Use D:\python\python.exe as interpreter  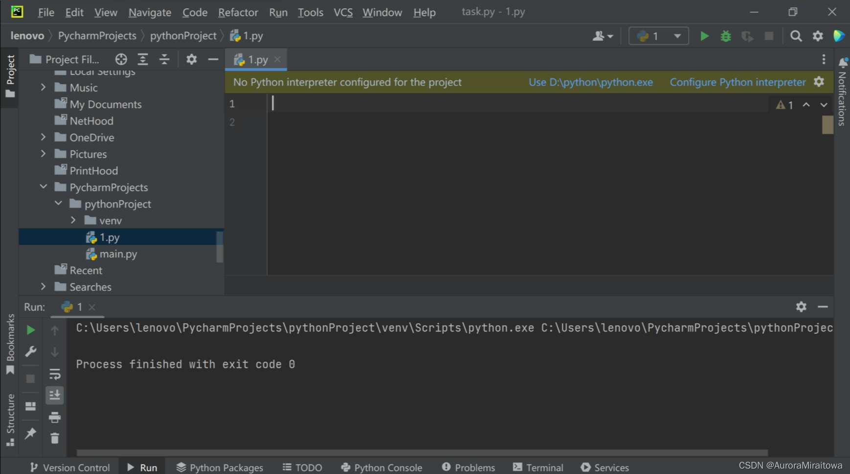[590, 82]
